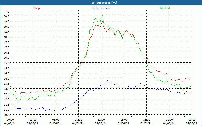Click the 10,5 y-axis value

7,115
